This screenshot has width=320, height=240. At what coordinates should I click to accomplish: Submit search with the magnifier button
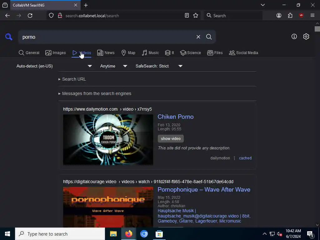[209, 37]
